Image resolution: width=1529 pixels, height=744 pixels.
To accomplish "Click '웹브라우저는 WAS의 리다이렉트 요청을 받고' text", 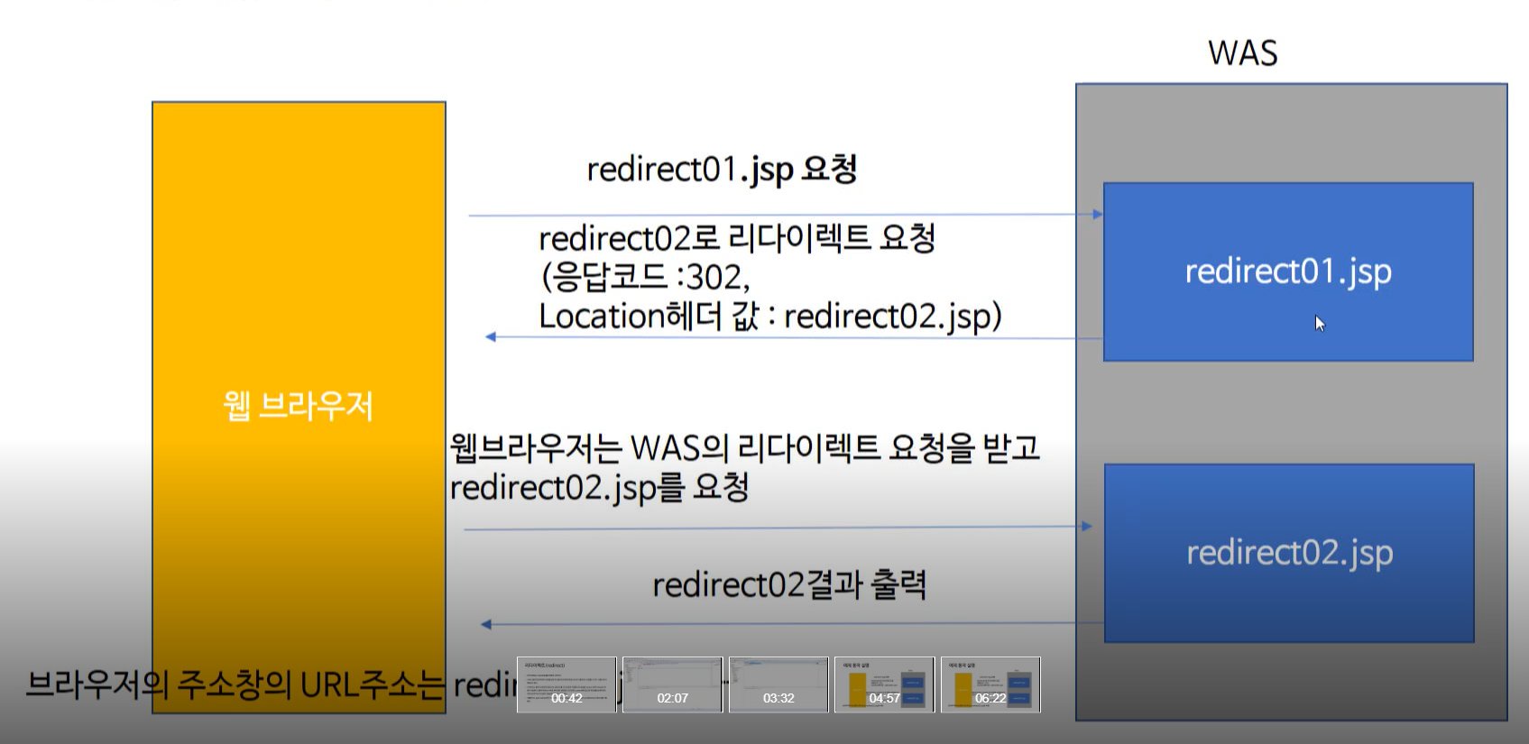I will click(745, 447).
